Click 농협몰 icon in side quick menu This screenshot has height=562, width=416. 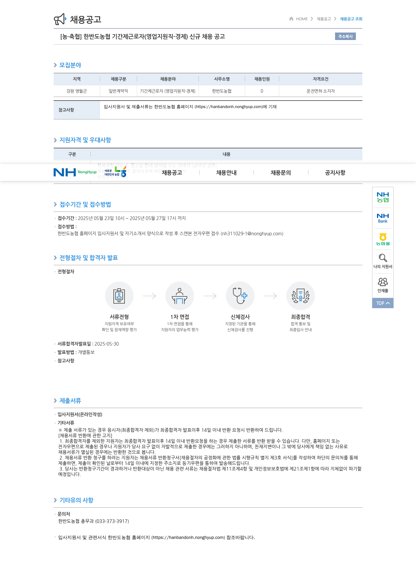point(383,239)
